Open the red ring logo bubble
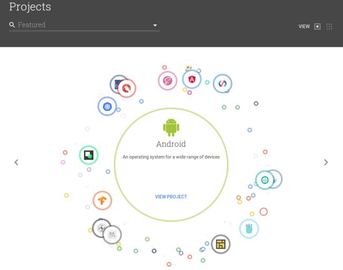The image size is (343, 270). [x=127, y=88]
